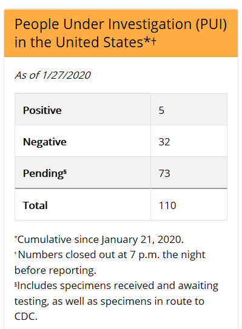The width and height of the screenshot is (242, 329).
Task: Click the Total row label
Action: point(35,205)
